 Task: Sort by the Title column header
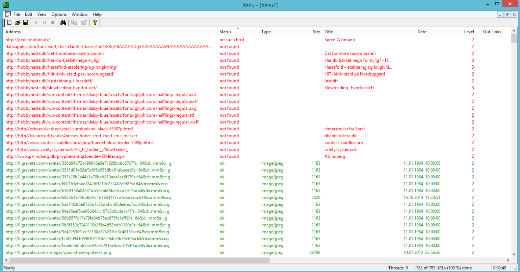pyautogui.click(x=358, y=32)
